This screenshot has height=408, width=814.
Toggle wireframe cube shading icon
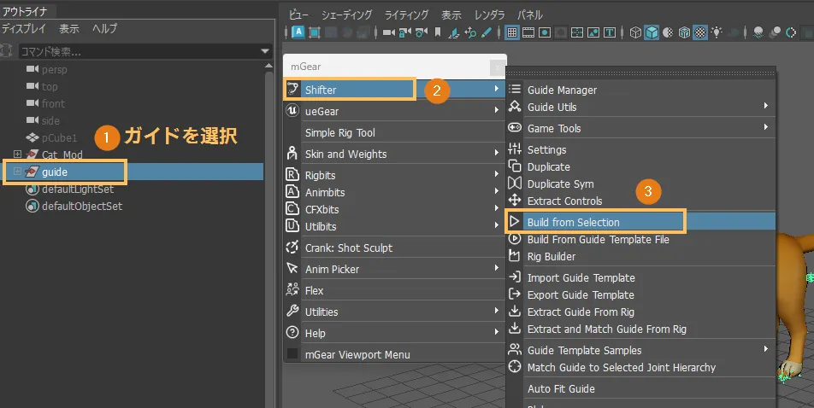635,32
